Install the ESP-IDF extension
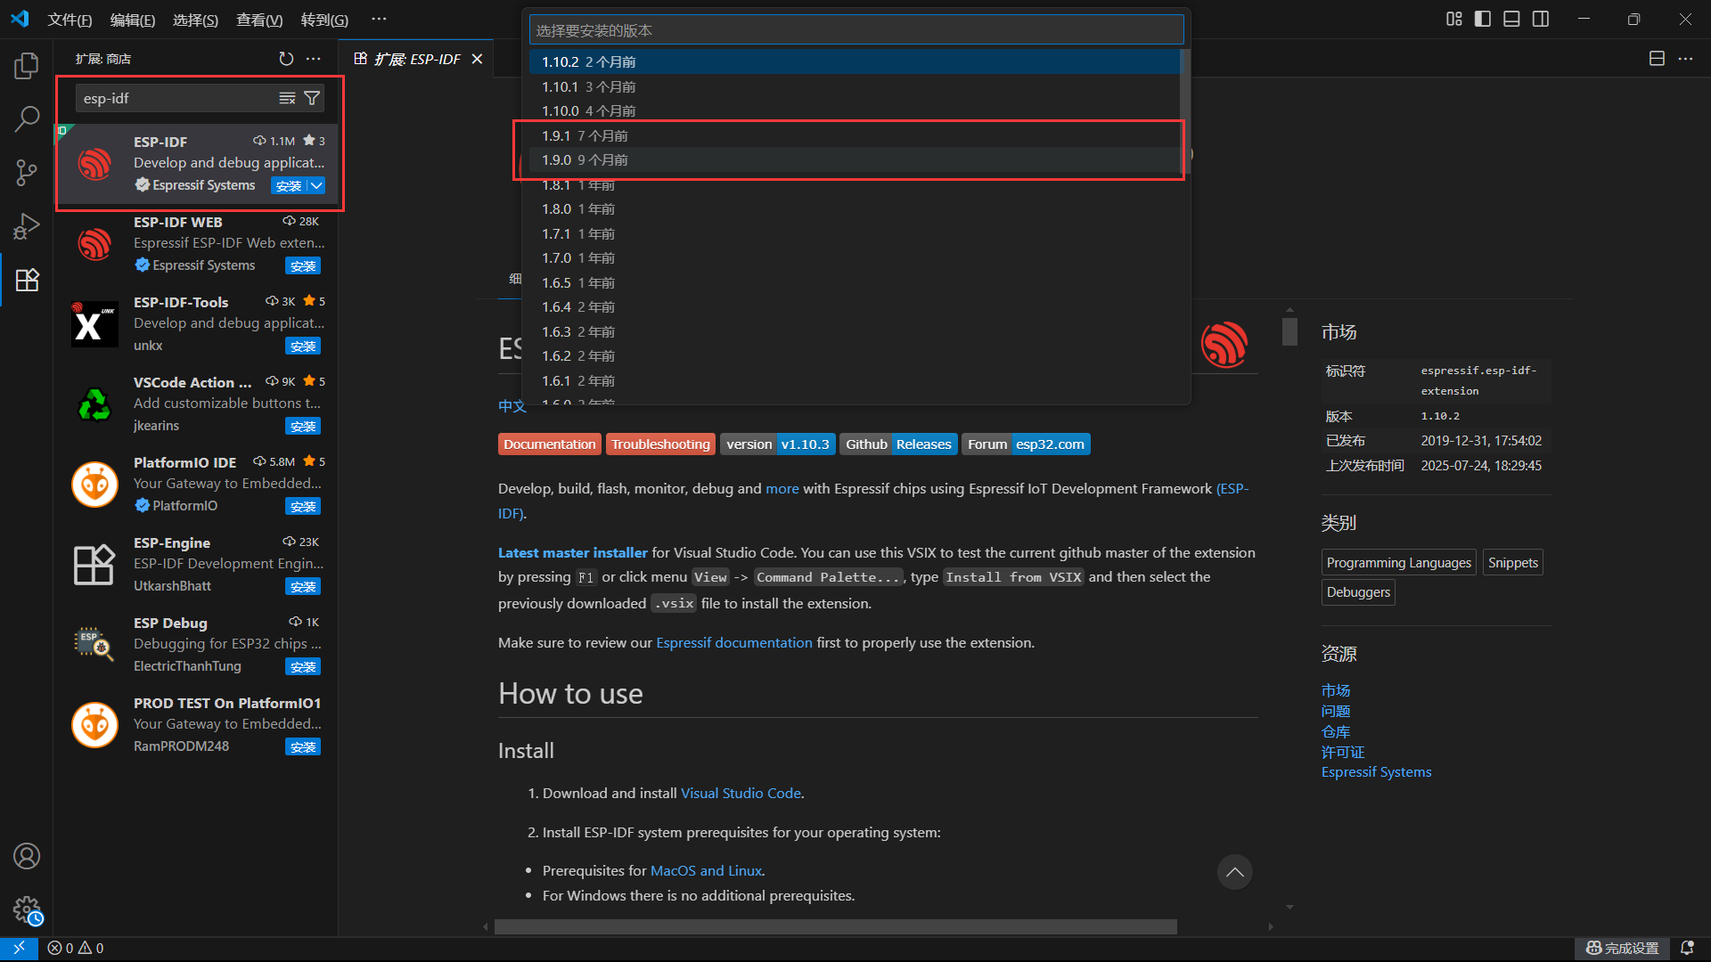Screen dimensions: 1711x962 pos(289,185)
